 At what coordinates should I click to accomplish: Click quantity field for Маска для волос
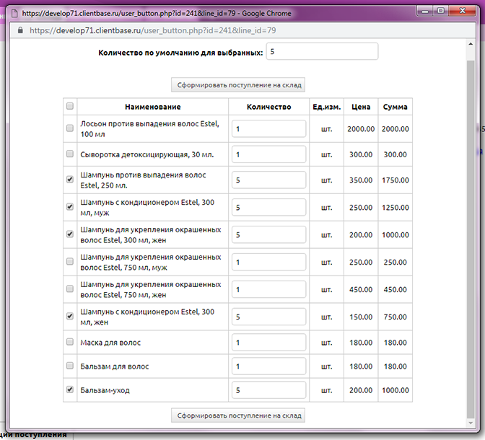268,343
